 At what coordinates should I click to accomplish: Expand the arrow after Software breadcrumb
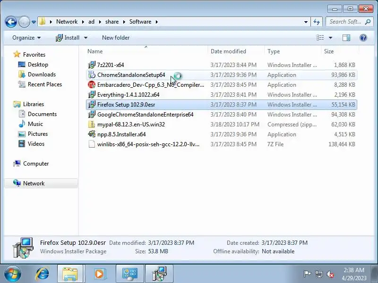pos(157,22)
